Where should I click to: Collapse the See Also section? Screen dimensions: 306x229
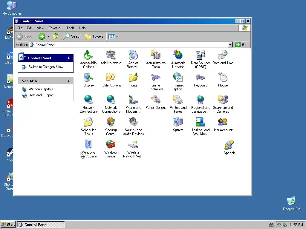(69, 81)
